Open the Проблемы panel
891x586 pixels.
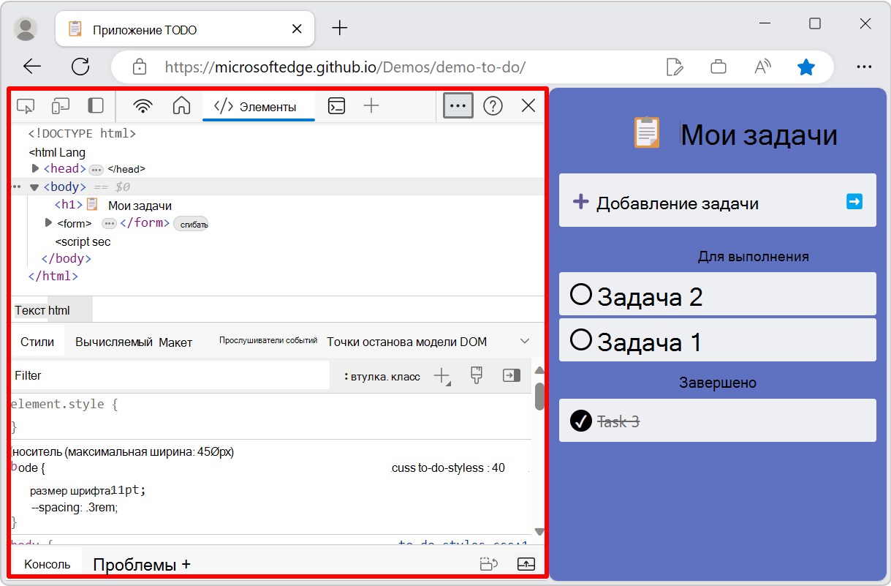(x=135, y=563)
